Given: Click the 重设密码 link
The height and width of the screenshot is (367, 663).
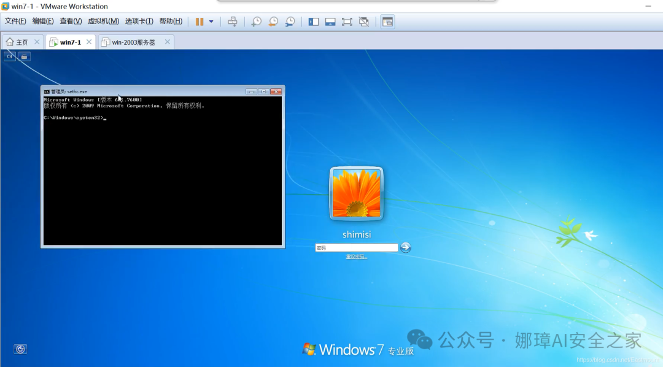Looking at the screenshot, I should click(357, 257).
